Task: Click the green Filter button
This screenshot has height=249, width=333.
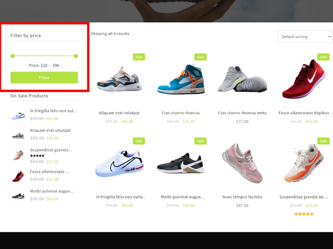Action: [x=44, y=78]
